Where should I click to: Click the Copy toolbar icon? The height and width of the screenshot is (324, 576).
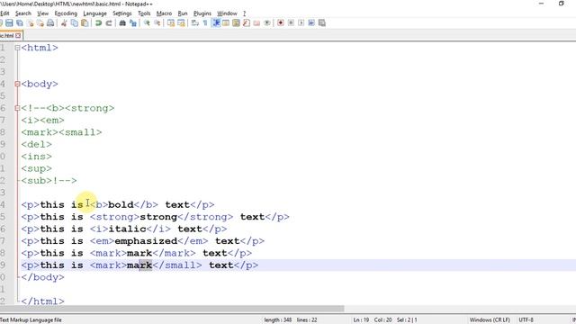tap(74, 23)
